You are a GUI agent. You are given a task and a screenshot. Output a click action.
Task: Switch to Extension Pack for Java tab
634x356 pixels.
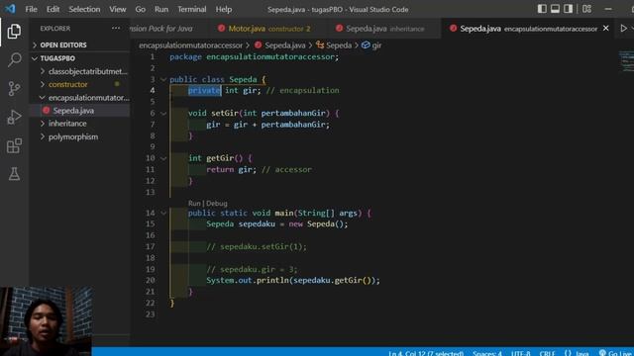[x=169, y=29]
